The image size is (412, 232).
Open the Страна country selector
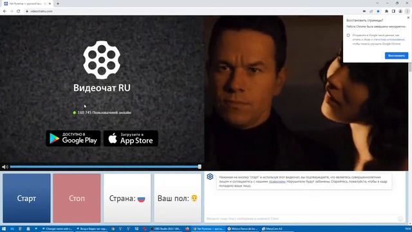pyautogui.click(x=127, y=198)
